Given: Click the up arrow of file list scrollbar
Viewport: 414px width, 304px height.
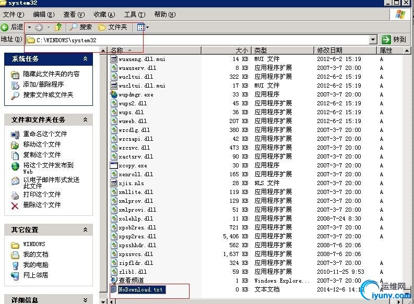Looking at the screenshot, I should pyautogui.click(x=407, y=50).
